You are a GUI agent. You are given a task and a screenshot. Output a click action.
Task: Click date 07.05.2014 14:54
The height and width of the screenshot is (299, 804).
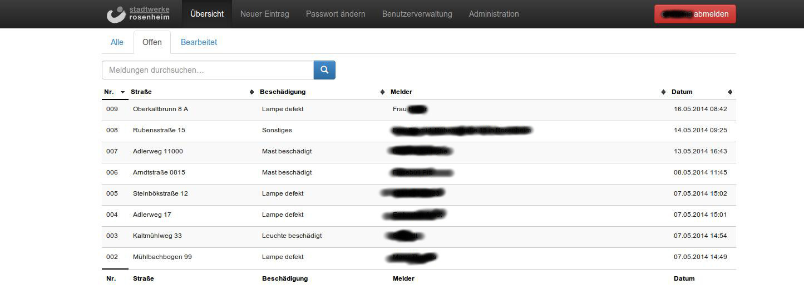tap(701, 236)
